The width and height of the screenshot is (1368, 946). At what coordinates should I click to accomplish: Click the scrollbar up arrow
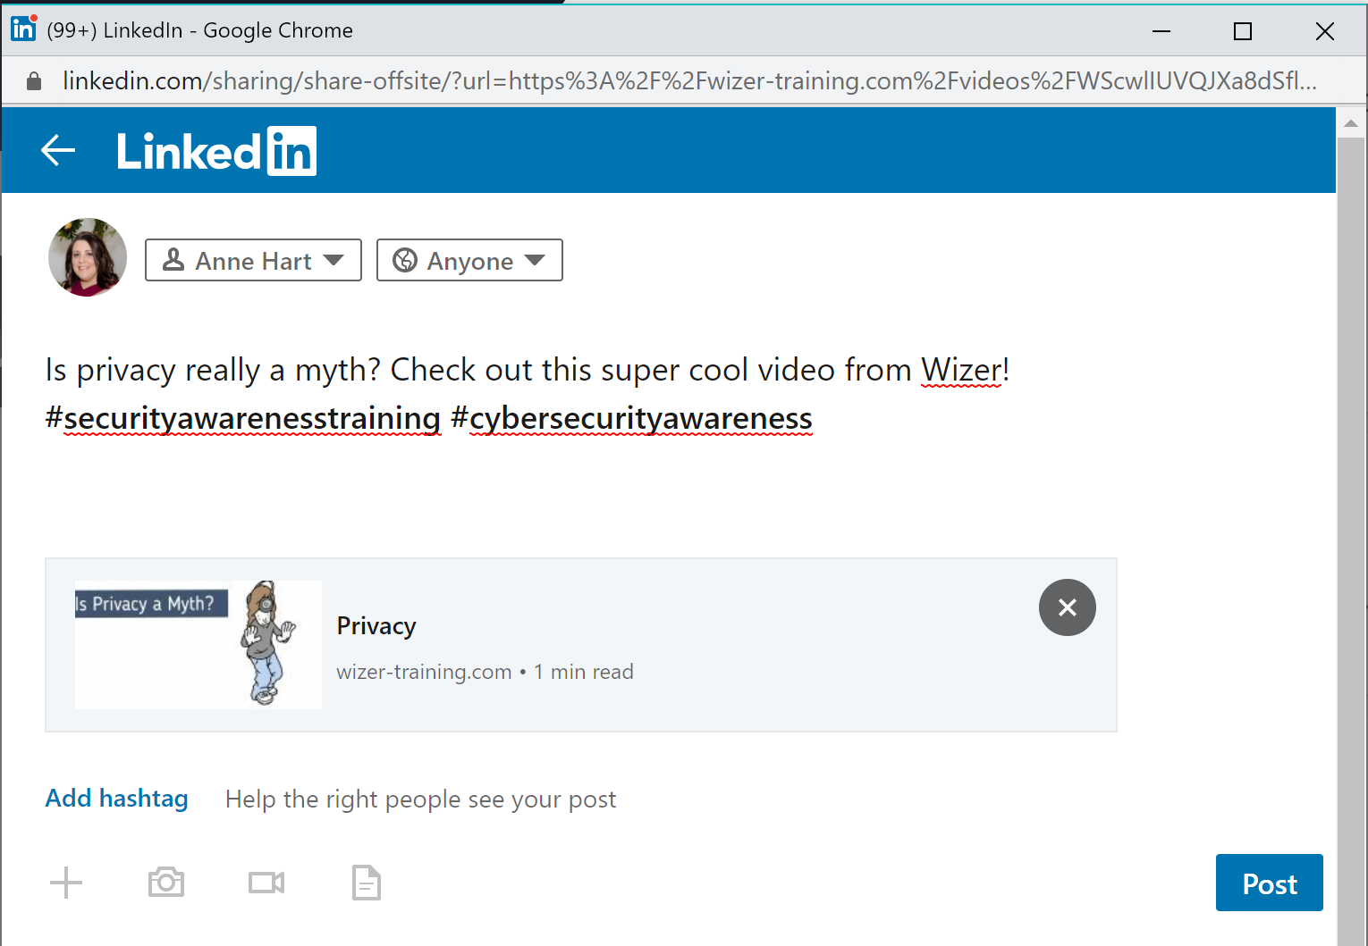(1351, 123)
